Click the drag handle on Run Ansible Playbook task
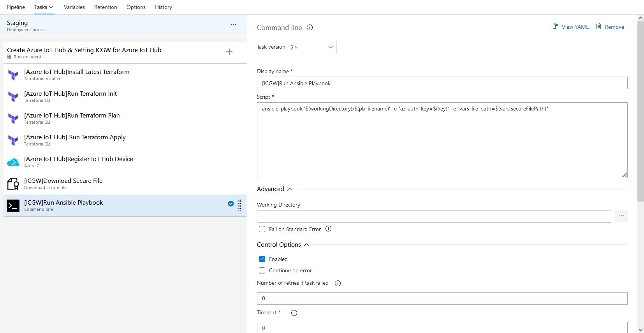The width and height of the screenshot is (644, 333). coord(240,205)
